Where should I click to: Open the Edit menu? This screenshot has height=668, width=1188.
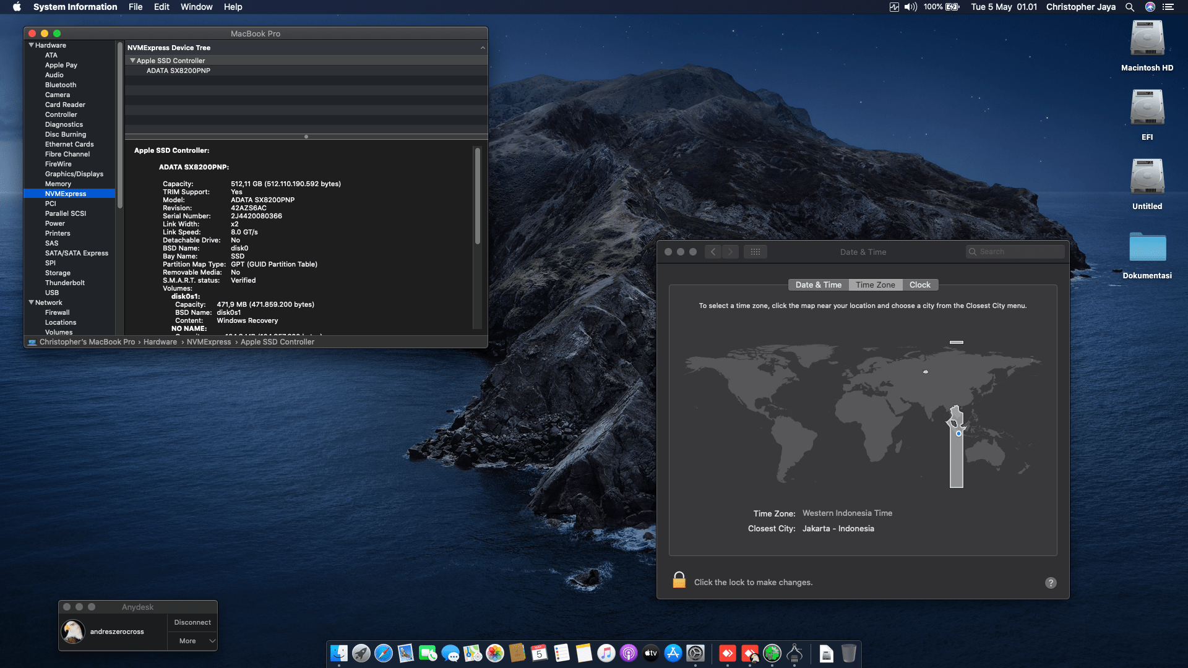pyautogui.click(x=161, y=7)
